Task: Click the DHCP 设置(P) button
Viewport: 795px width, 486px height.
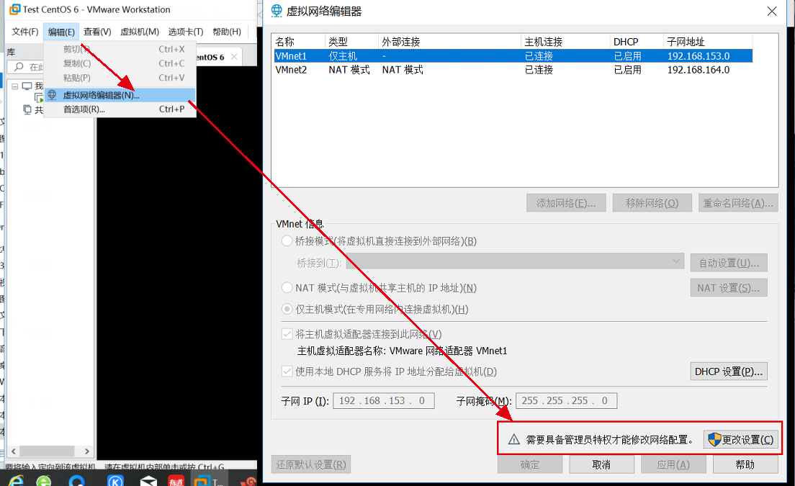Action: coord(729,372)
